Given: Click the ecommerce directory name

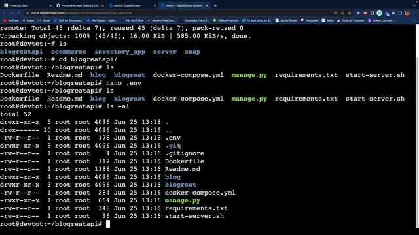Looking at the screenshot, I should pos(69,52).
